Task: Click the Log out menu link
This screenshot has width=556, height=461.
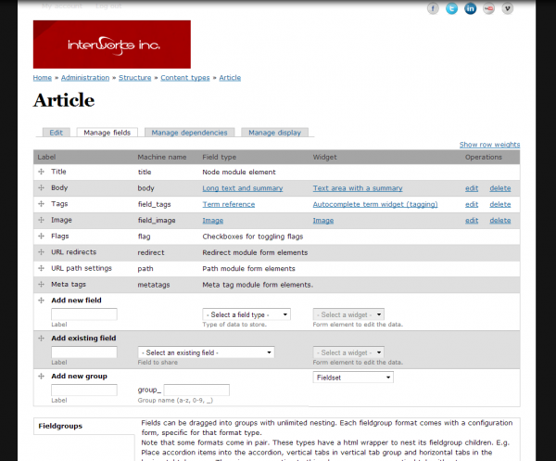Action: click(108, 6)
